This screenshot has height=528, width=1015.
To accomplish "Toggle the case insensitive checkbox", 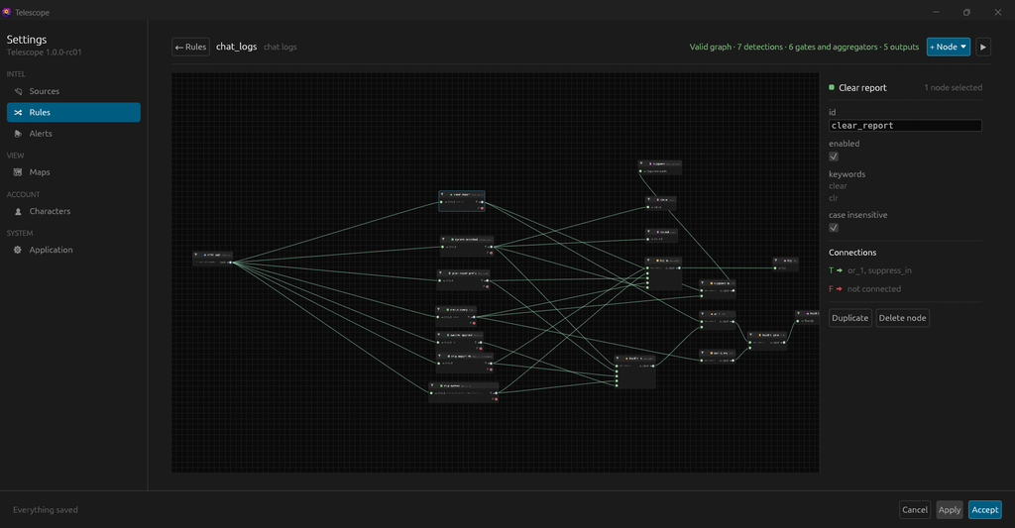I will (x=834, y=228).
